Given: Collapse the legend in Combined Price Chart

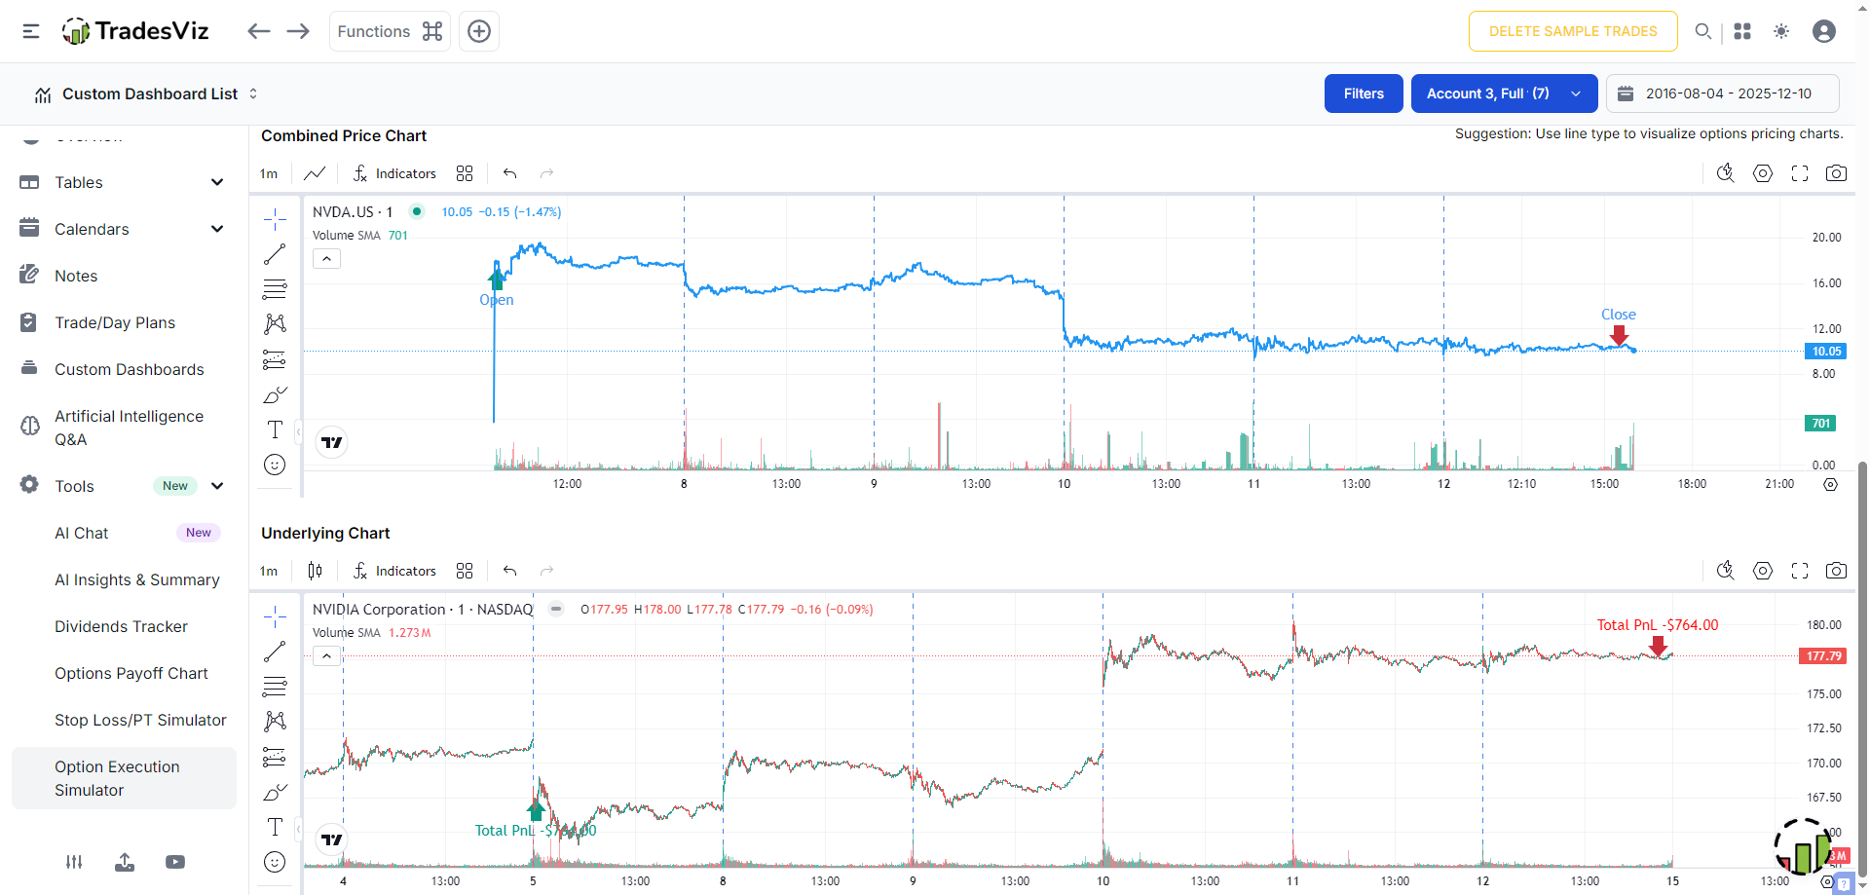Looking at the screenshot, I should pos(326,259).
